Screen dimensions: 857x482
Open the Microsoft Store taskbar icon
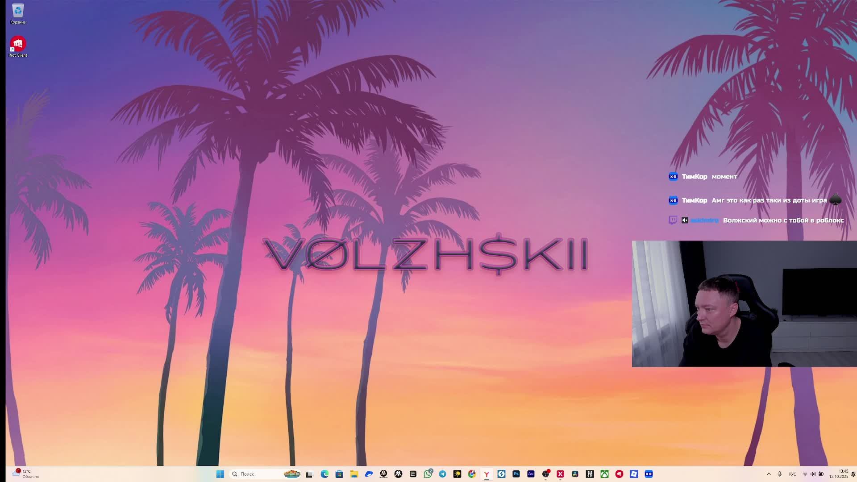339,474
